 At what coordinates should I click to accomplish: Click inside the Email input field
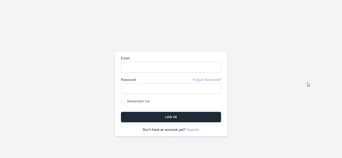tap(171, 67)
